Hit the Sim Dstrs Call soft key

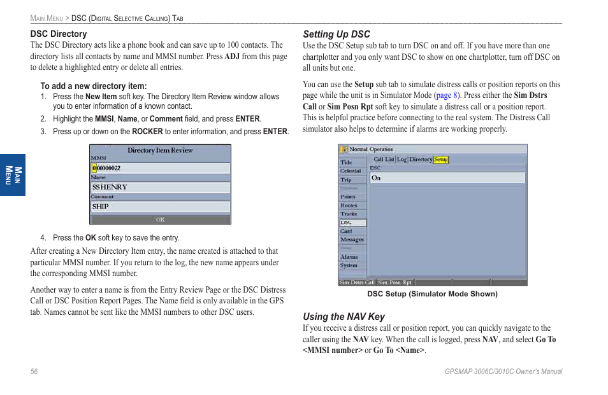point(357,282)
